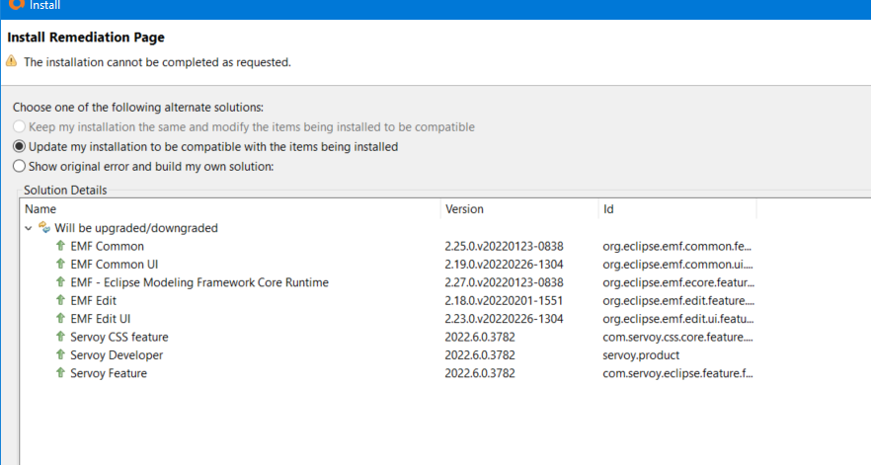Screen dimensions: 871x465
Task: Click the id 'org.eclipse.emf.common.fe...'
Action: (677, 246)
